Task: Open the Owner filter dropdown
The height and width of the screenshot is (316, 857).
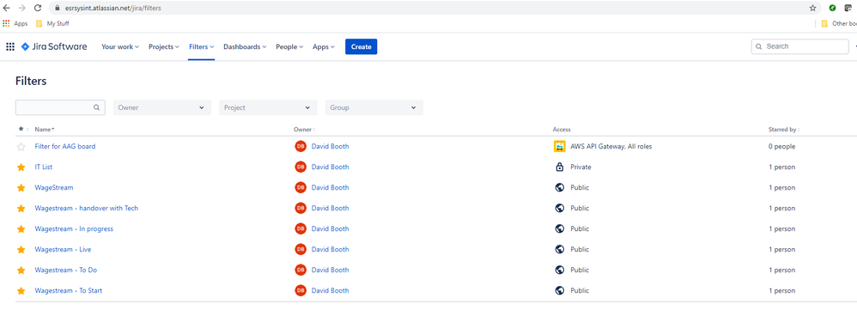Action: (x=161, y=107)
